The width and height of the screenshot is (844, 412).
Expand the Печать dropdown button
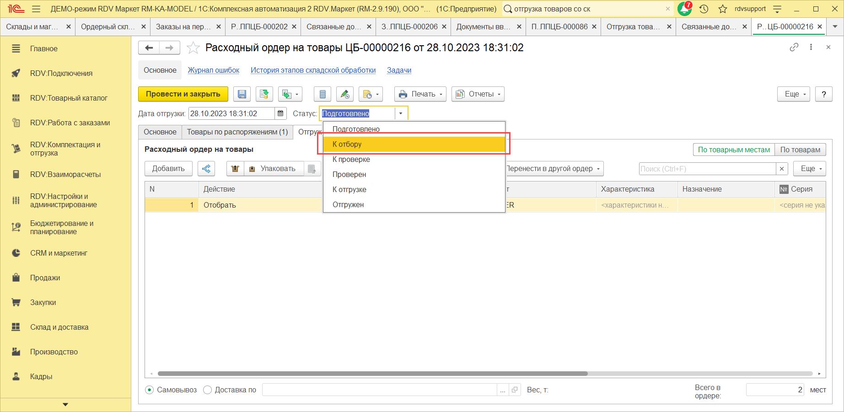click(421, 94)
